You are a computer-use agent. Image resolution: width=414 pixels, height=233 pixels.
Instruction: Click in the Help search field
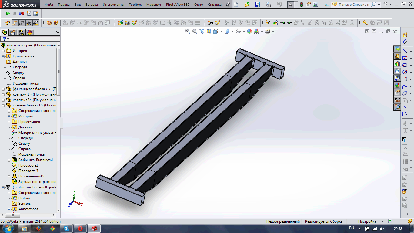pos(354,5)
